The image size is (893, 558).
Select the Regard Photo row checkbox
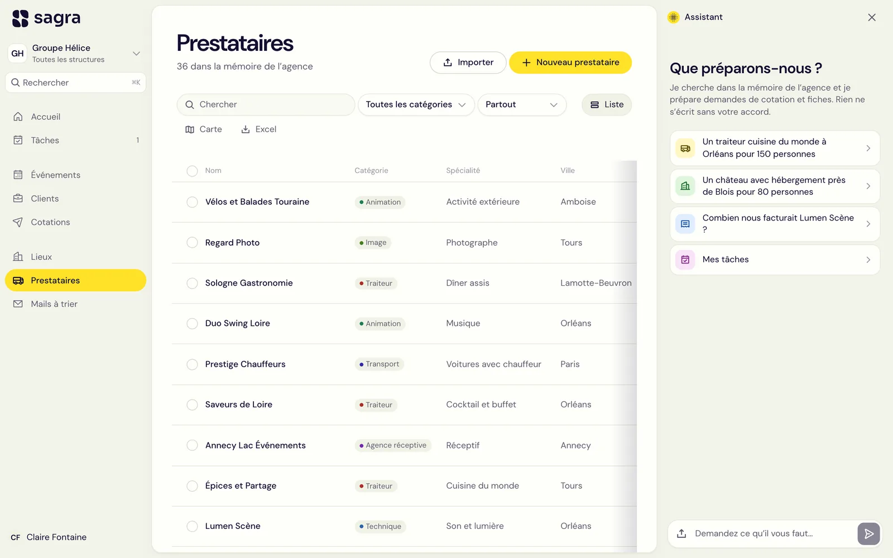(x=192, y=243)
